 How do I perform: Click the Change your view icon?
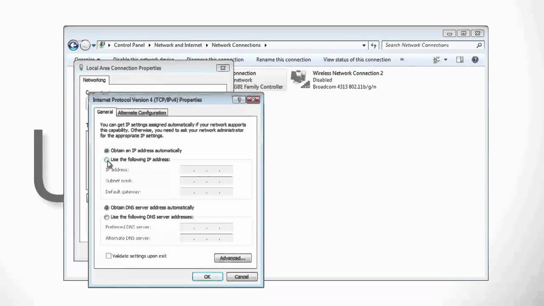[436, 60]
